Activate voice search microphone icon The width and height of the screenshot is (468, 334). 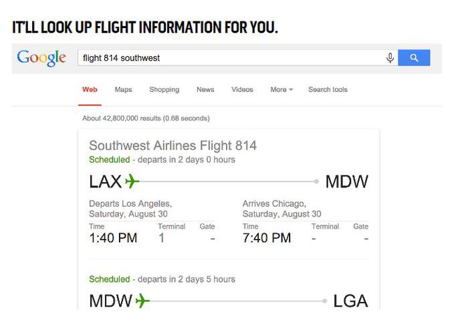click(390, 58)
